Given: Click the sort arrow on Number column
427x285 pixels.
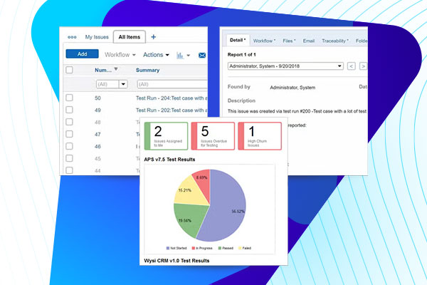Looking at the screenshot, I should pos(116,69).
